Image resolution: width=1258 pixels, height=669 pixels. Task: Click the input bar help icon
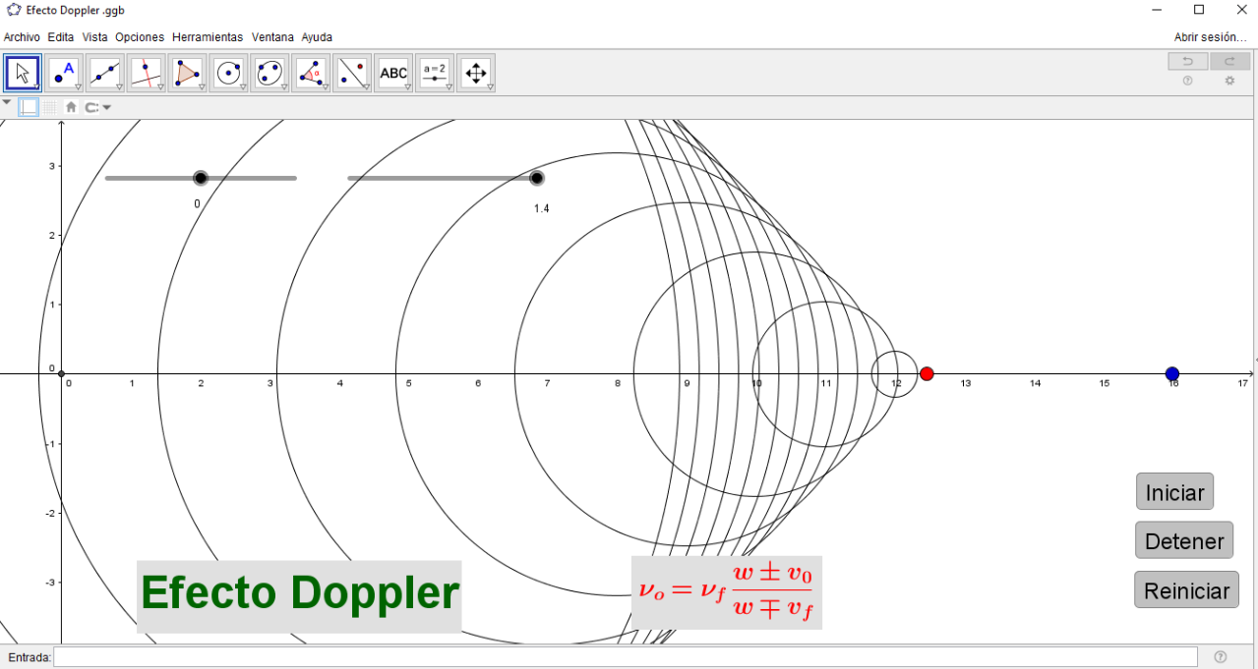[1221, 657]
